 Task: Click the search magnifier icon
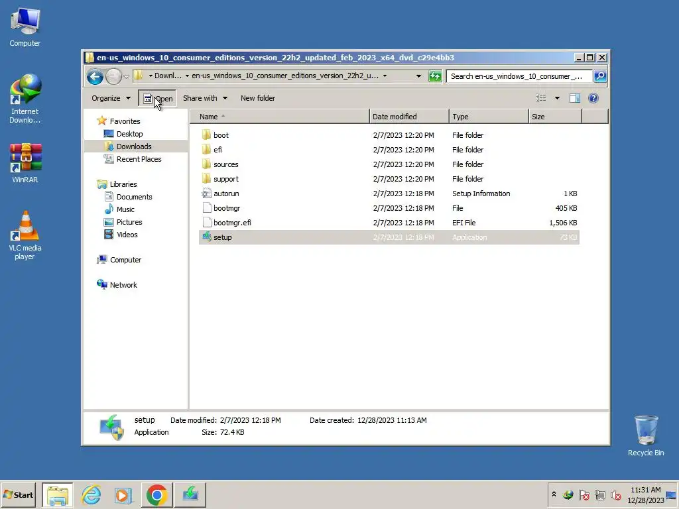click(x=599, y=76)
